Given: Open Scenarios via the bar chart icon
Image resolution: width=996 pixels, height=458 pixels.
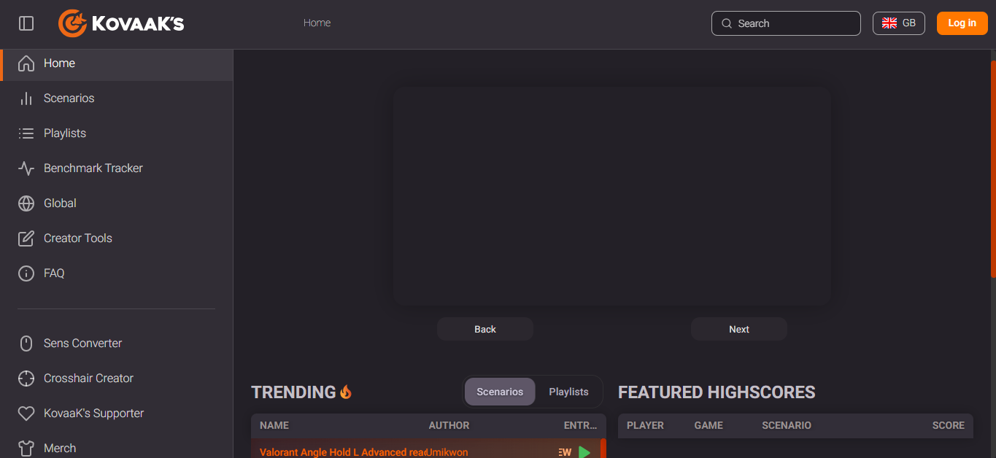Looking at the screenshot, I should tap(26, 98).
